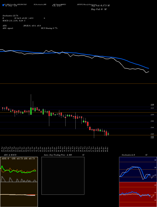
Task: Click the 'Intra Day Trading Price & MR' title
Action: tap(58, 155)
